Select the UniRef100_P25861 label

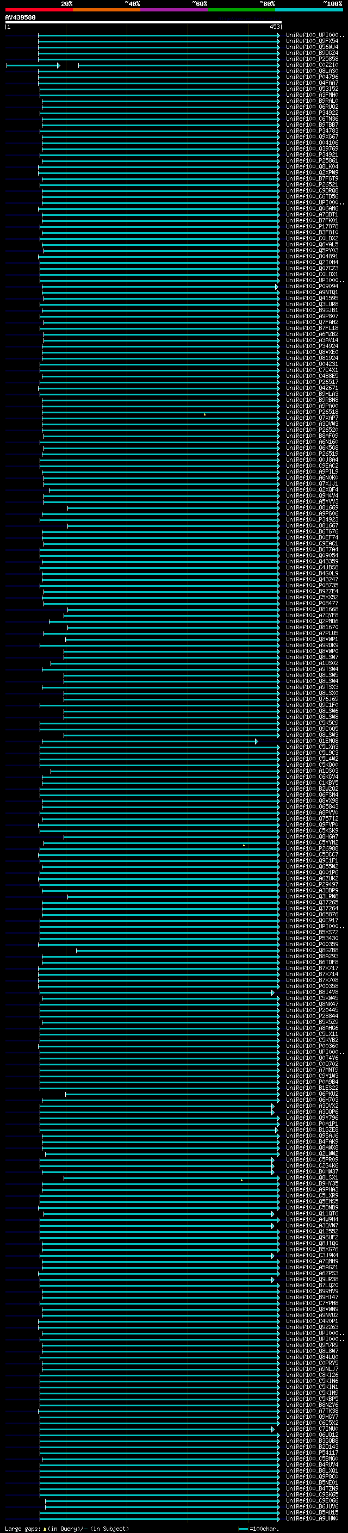click(312, 160)
